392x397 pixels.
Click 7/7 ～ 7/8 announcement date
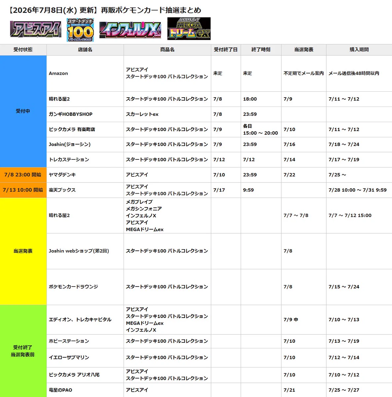coord(296,215)
